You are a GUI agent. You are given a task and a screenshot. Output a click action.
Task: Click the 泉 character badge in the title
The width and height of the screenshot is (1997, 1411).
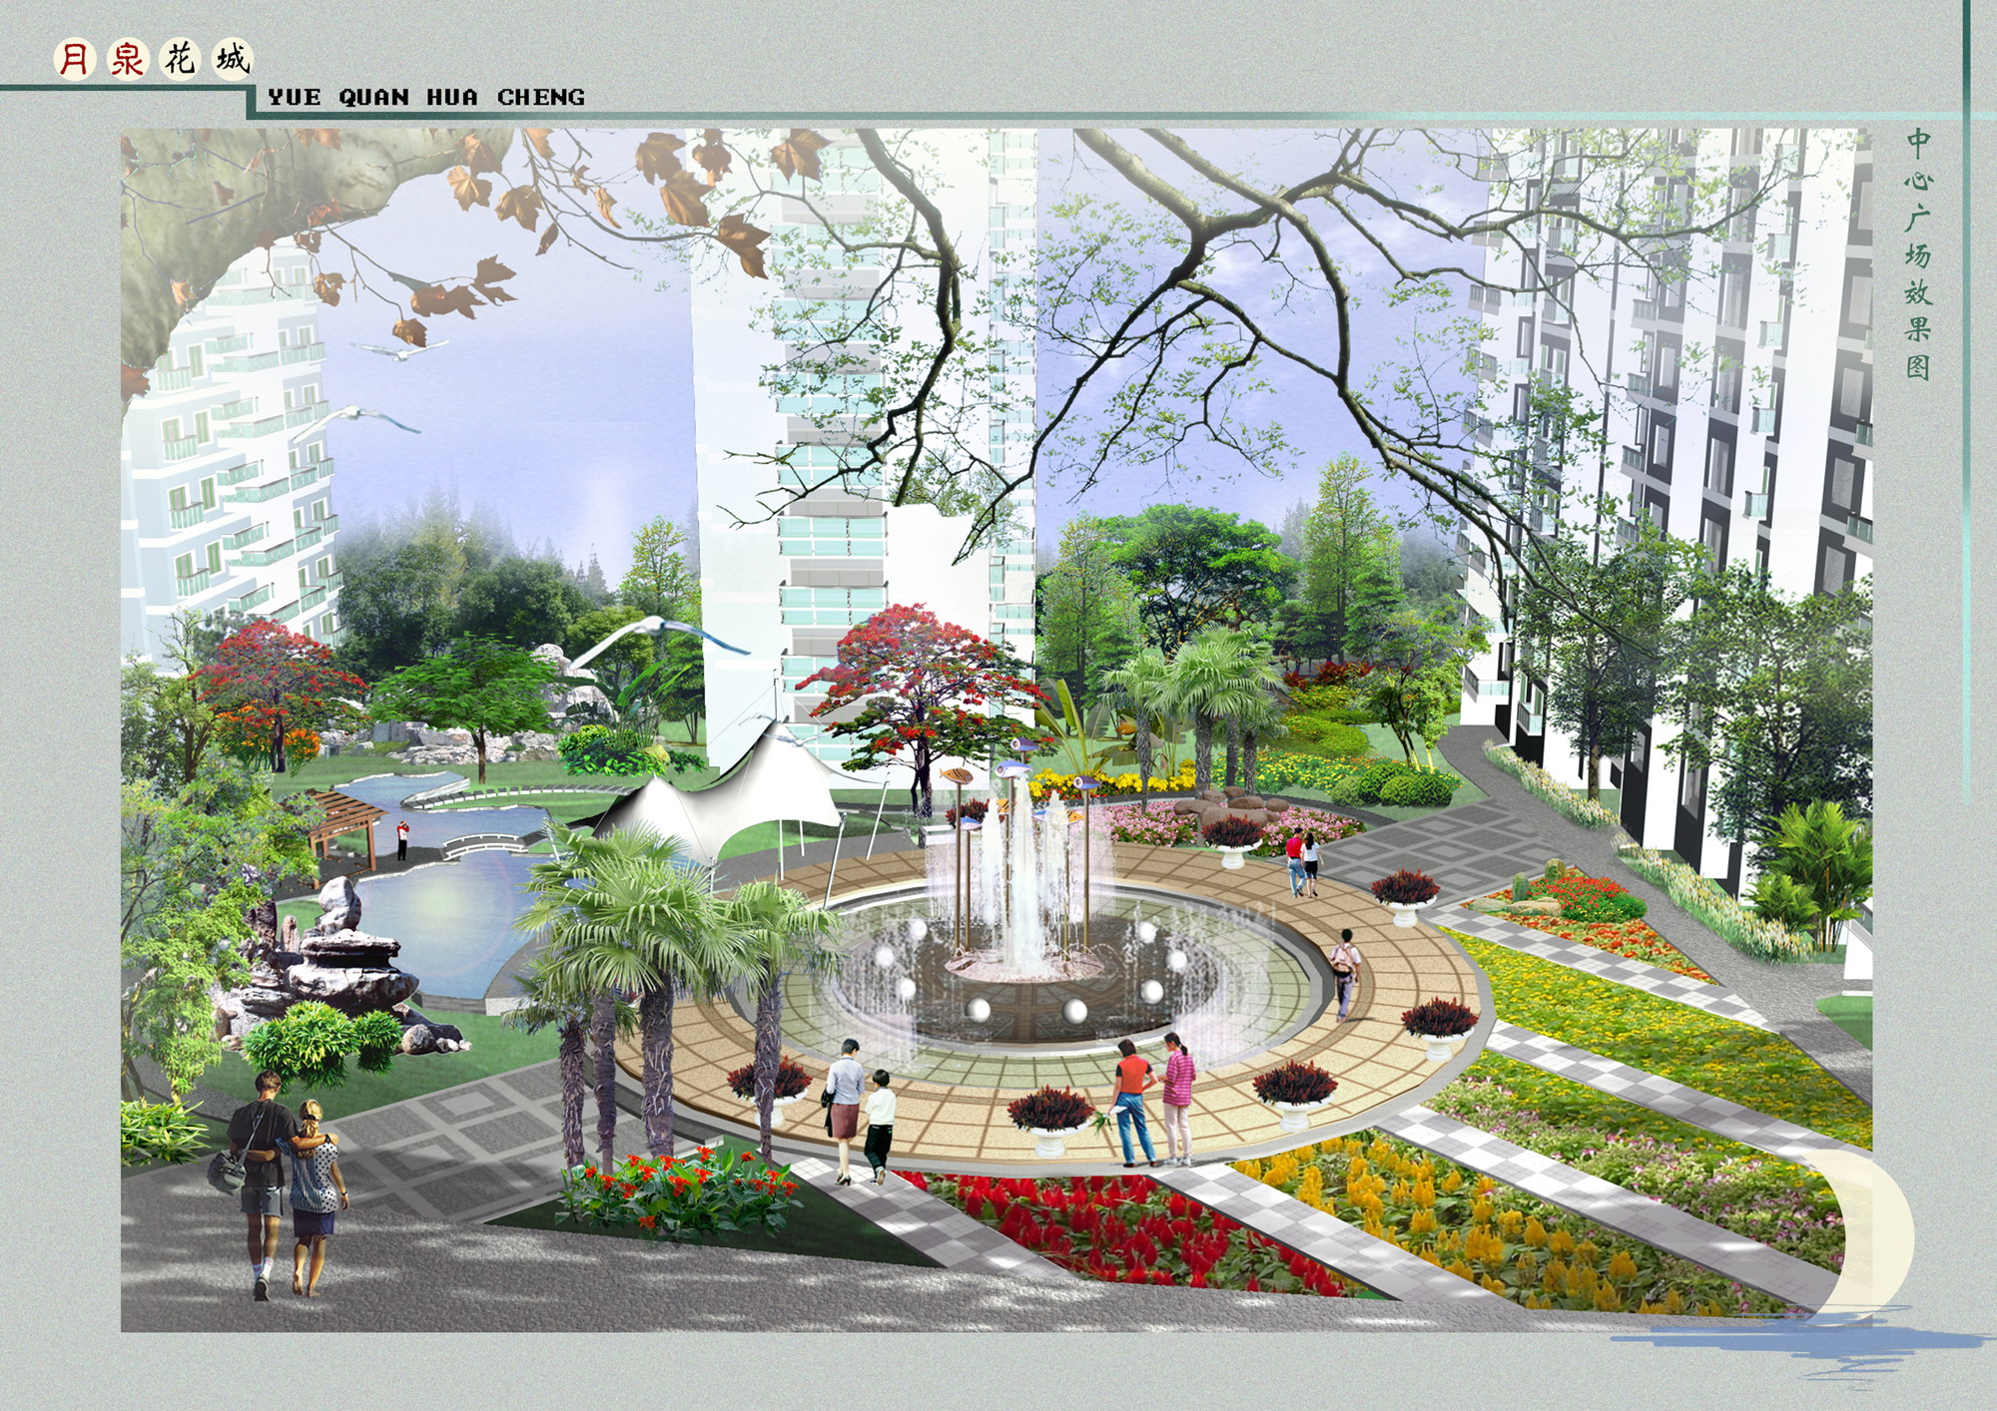tap(128, 59)
